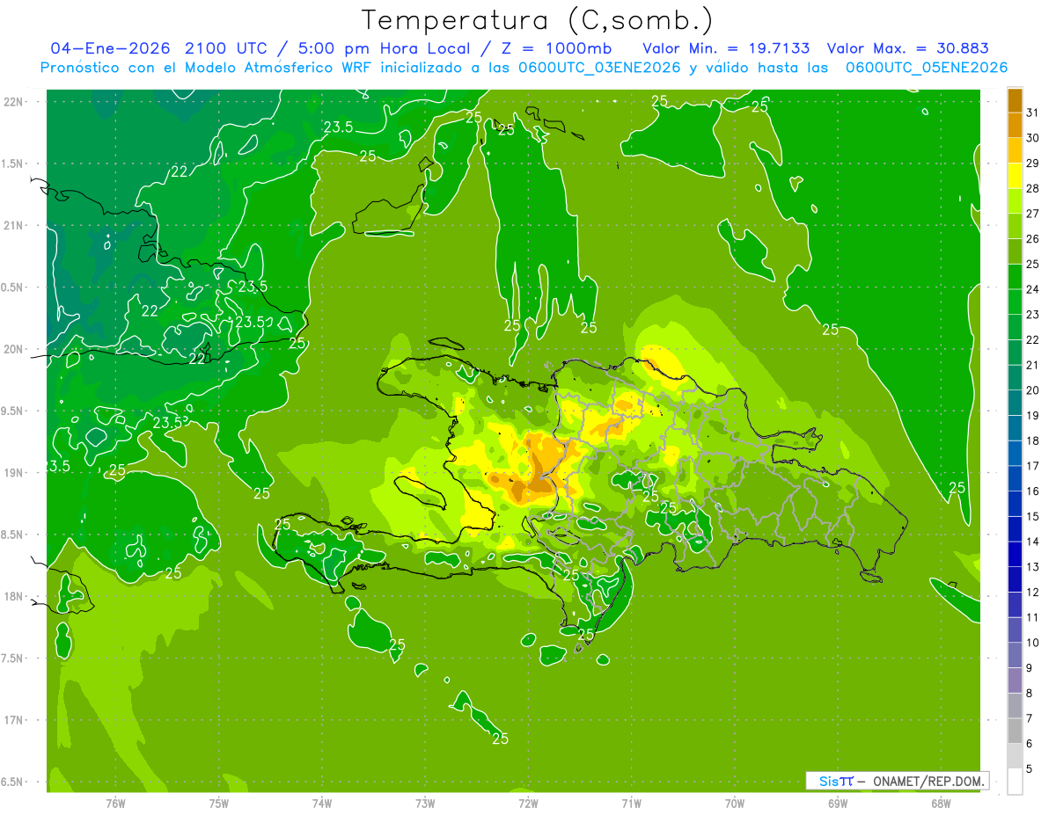Pick the yellow legend swatch between 28 and 29
The height and width of the screenshot is (815, 1056).
click(x=1015, y=176)
